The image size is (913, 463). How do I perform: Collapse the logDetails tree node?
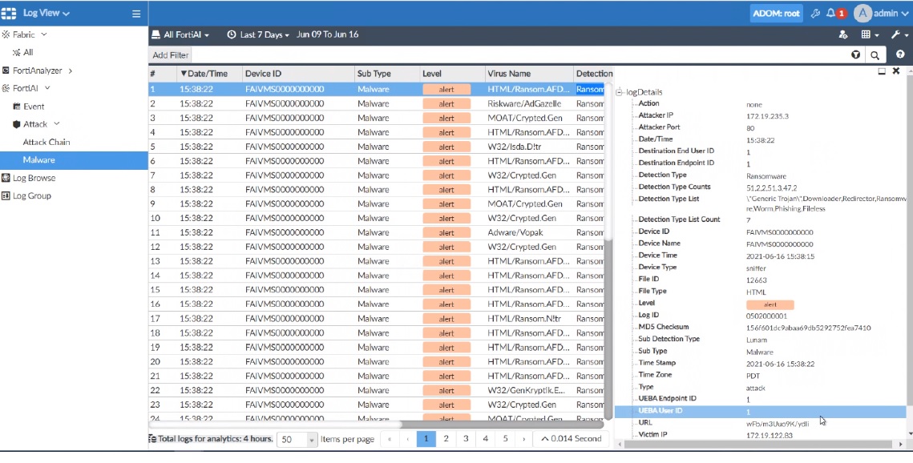coord(620,93)
